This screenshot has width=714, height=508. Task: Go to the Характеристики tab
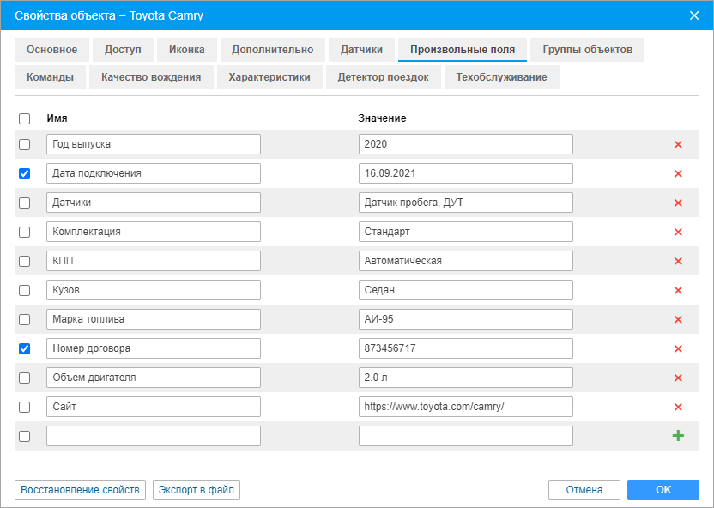pos(269,77)
